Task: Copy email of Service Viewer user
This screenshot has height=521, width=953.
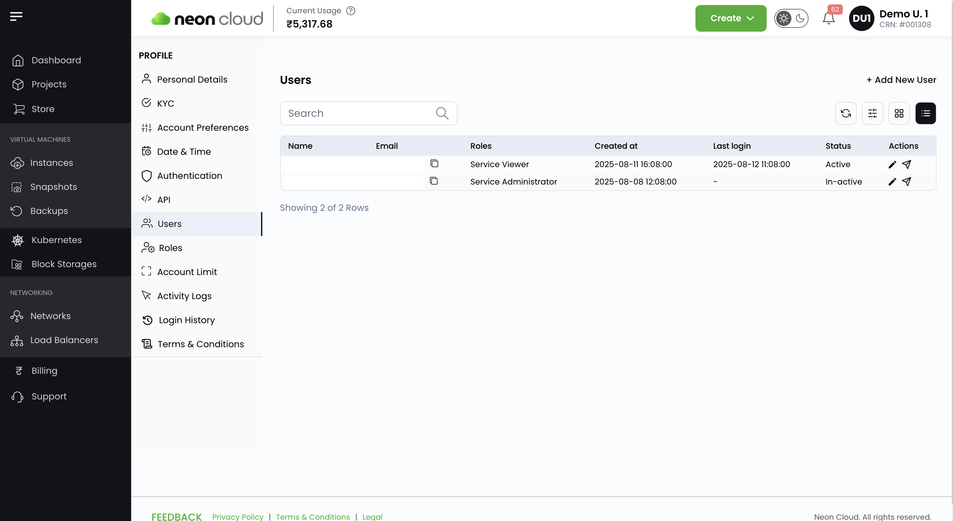Action: coord(434,163)
